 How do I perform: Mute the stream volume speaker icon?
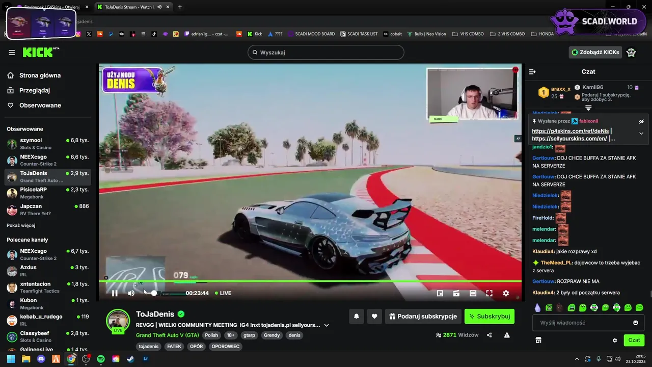point(131,293)
